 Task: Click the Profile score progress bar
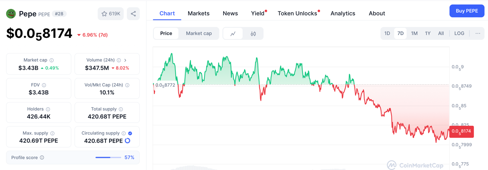point(108,157)
